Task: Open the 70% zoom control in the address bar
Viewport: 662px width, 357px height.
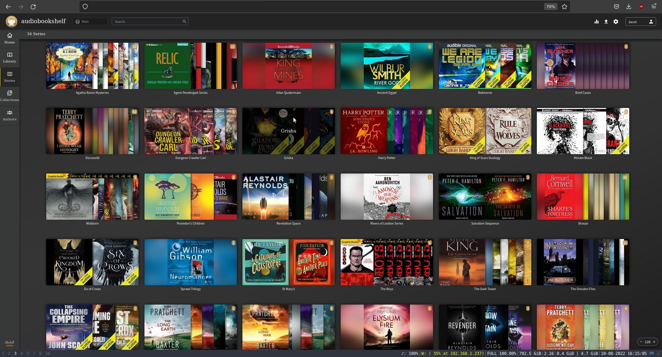Action: pyautogui.click(x=550, y=6)
